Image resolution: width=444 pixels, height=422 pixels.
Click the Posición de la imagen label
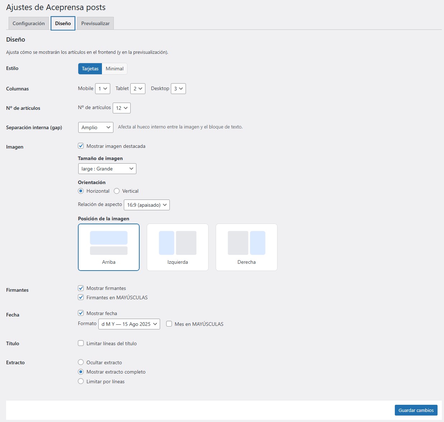(103, 219)
